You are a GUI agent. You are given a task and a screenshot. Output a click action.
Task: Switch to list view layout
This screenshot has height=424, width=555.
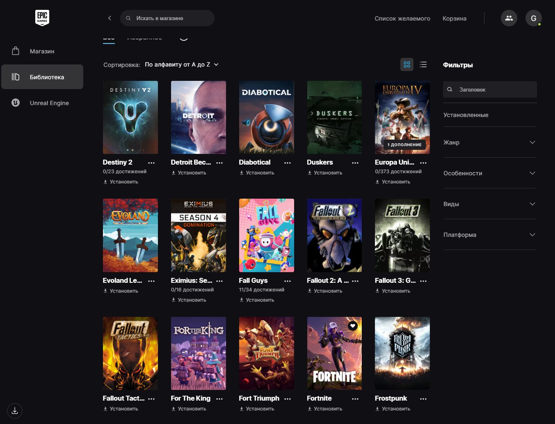423,64
